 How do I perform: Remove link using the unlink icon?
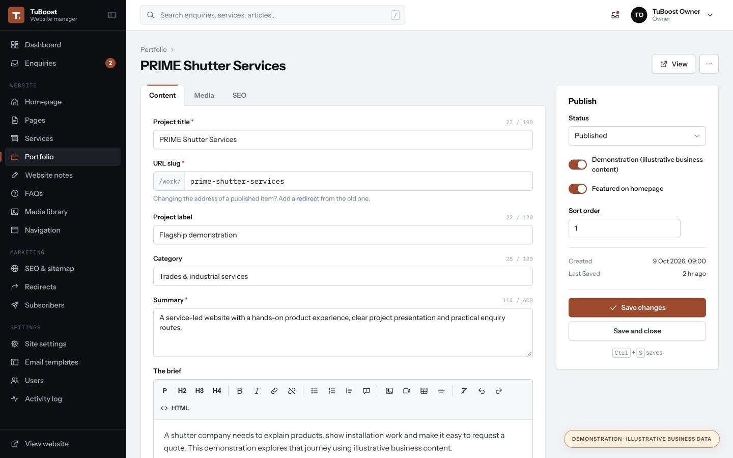coord(292,391)
